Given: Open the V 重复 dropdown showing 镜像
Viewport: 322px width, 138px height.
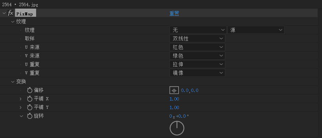Looking at the screenshot, I should (197, 73).
